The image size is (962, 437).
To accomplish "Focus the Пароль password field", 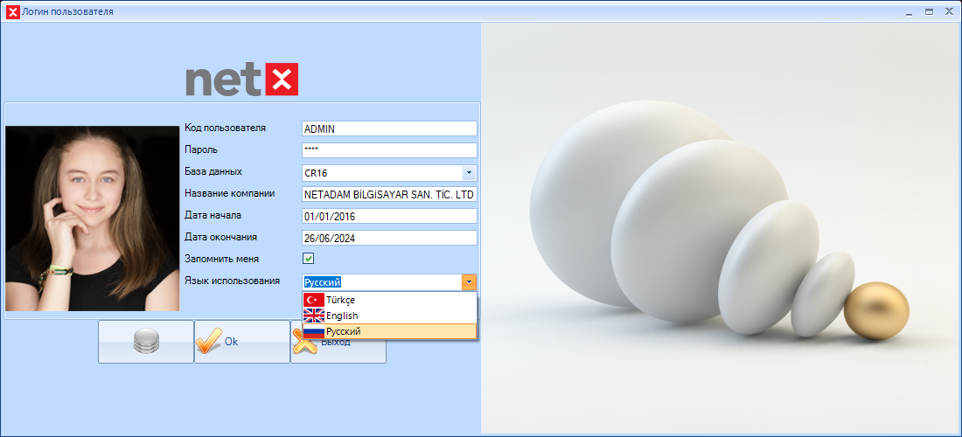I will [388, 150].
